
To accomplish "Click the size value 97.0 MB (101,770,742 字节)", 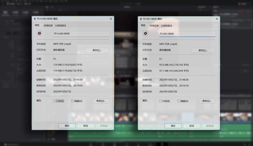I will (174, 65).
